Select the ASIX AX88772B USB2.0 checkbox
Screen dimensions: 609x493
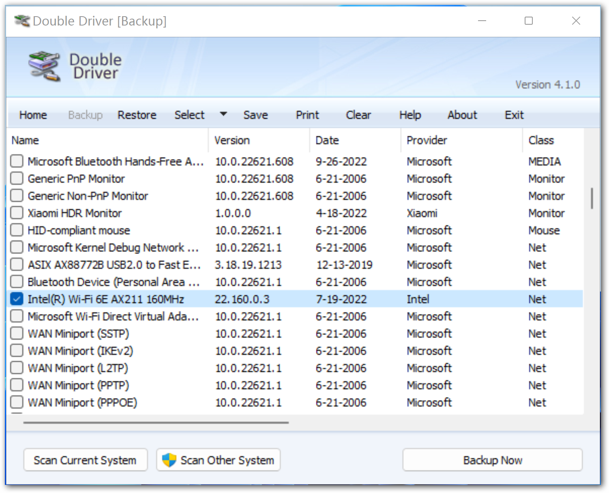[x=17, y=264]
